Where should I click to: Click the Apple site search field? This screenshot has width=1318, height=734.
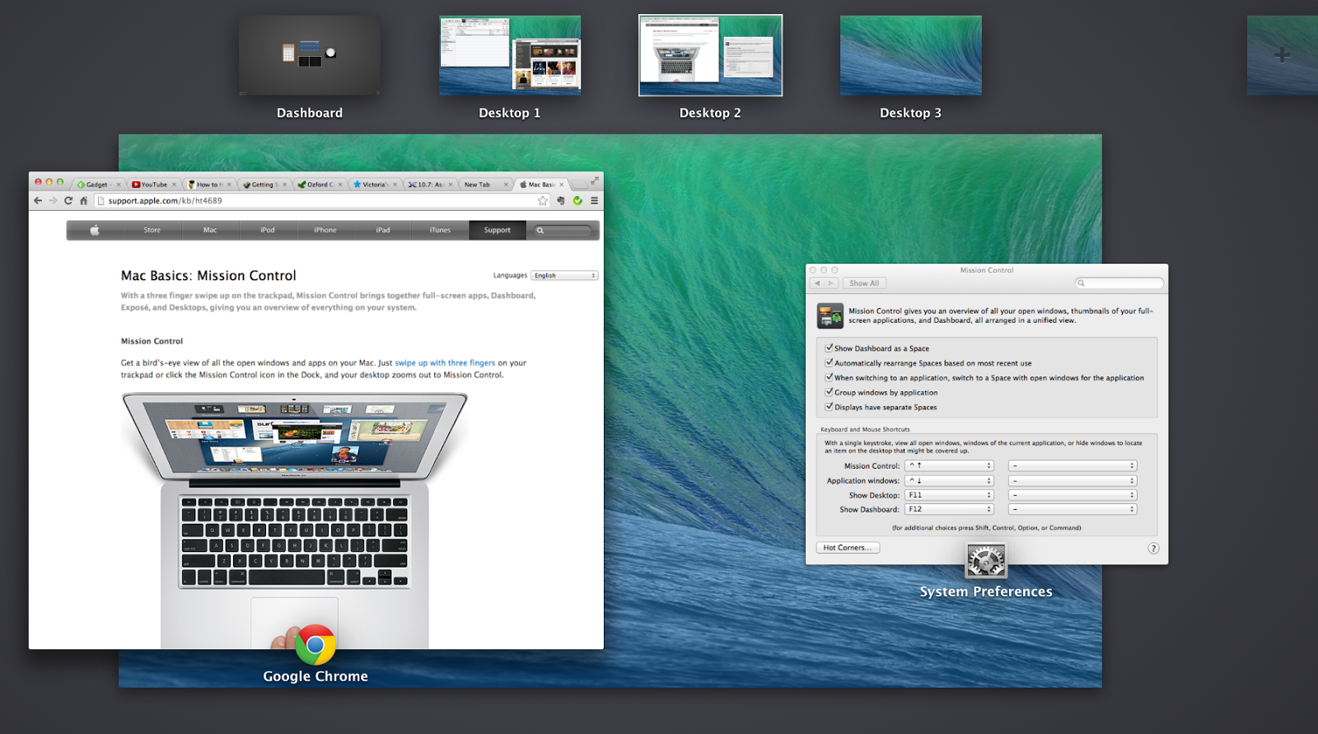tap(564, 230)
